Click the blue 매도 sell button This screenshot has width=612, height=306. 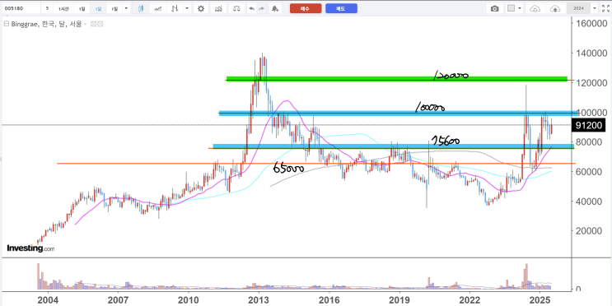point(342,8)
